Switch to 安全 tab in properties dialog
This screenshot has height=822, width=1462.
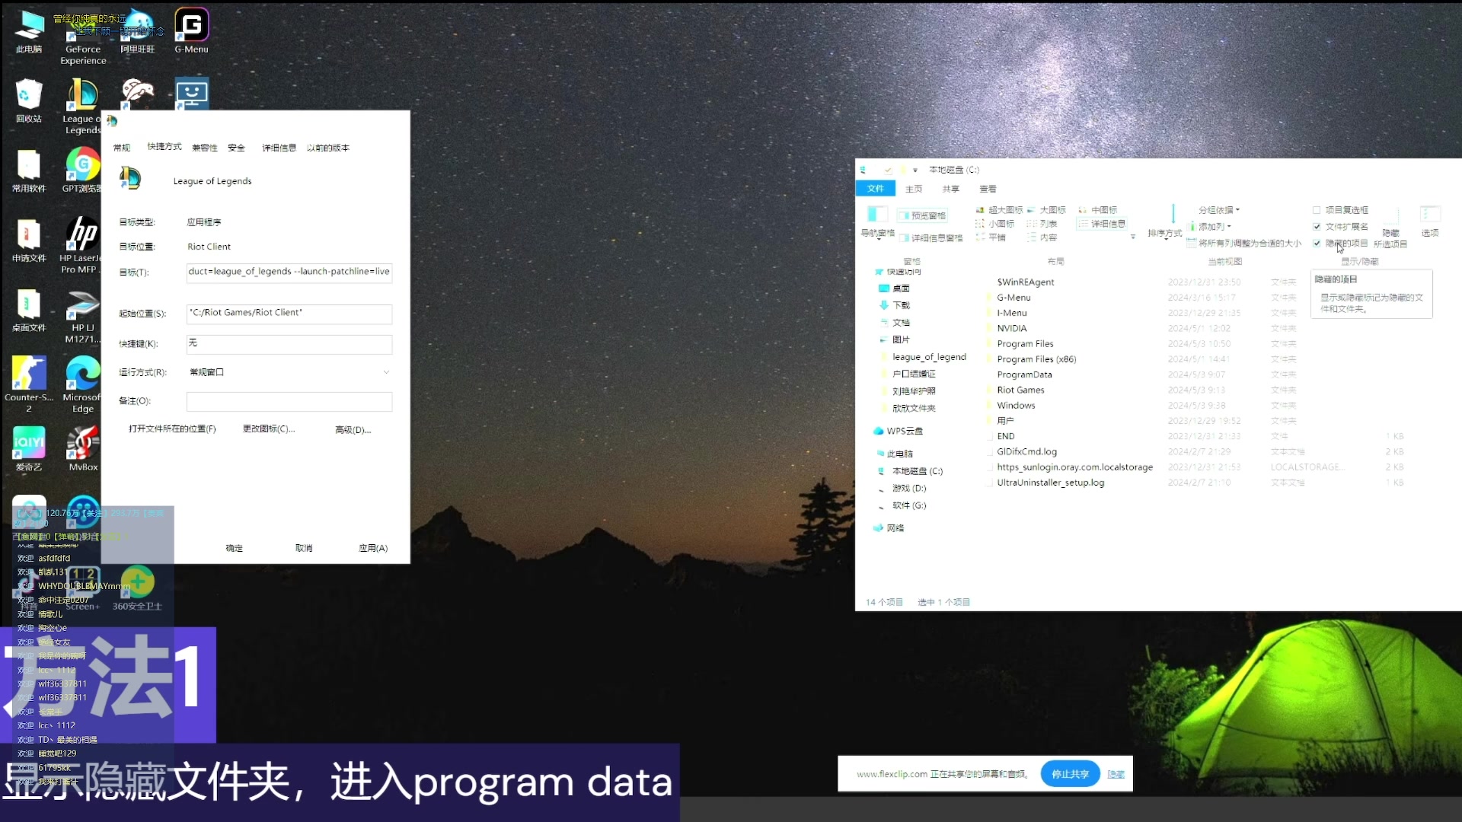237,148
